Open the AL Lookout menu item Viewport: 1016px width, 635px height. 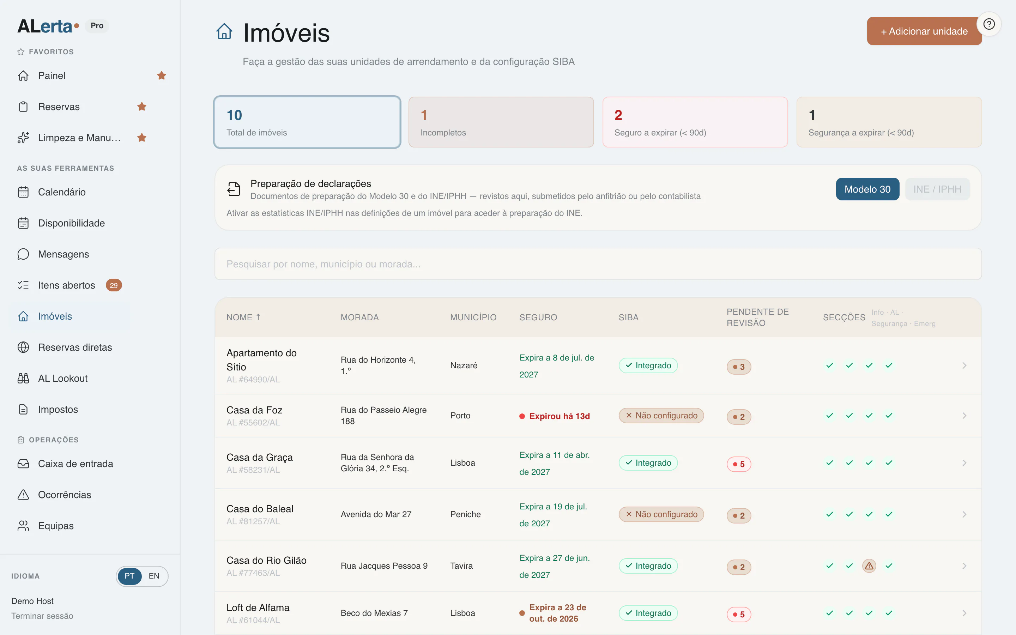[x=69, y=379]
